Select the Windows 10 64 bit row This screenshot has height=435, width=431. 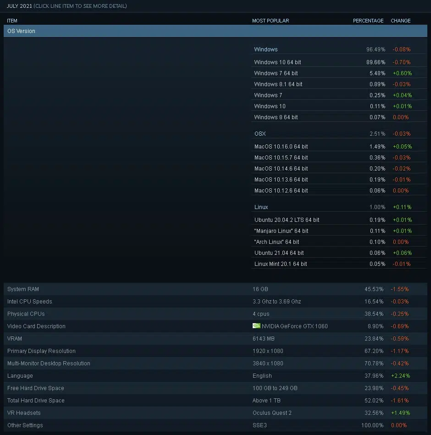(339, 62)
